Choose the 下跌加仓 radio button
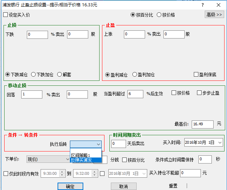The width and height of the screenshot is (227, 190). pyautogui.click(x=34, y=75)
